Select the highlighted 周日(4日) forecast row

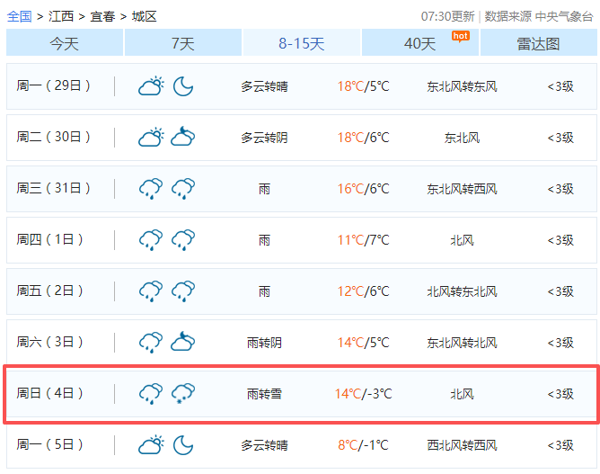(302, 394)
